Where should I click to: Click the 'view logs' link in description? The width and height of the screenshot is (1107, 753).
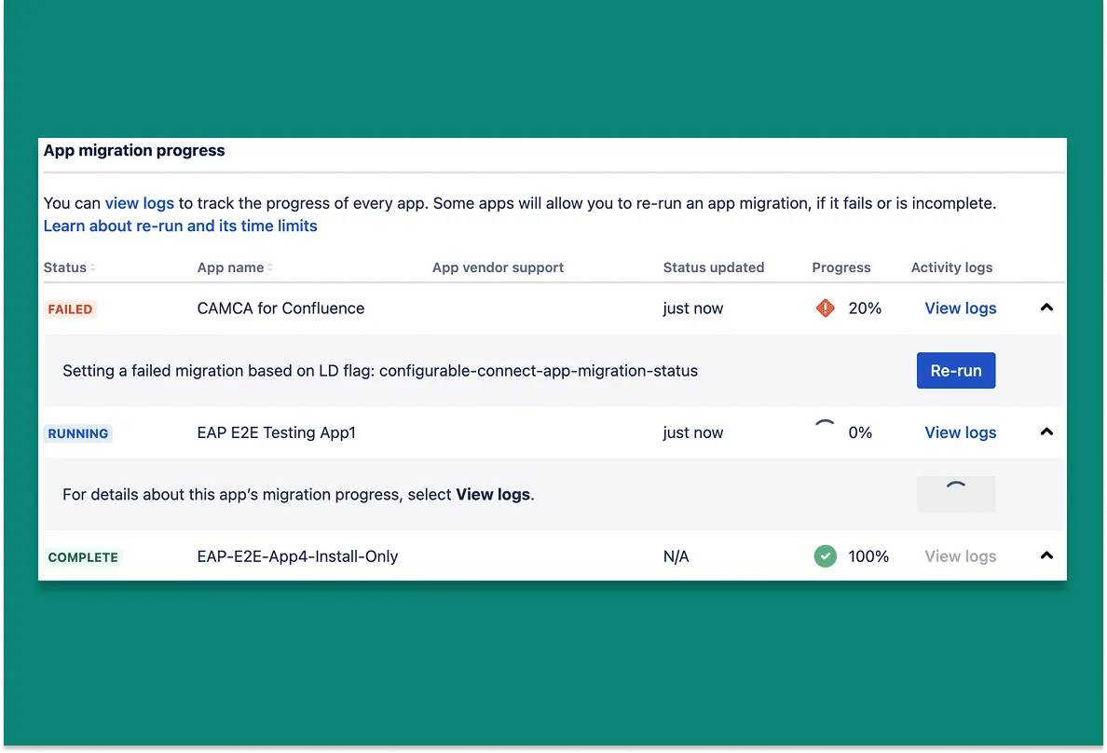coord(140,202)
